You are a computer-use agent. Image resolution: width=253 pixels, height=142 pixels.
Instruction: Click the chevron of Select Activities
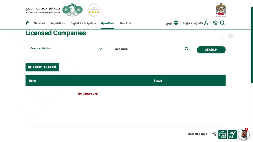pyautogui.click(x=100, y=49)
